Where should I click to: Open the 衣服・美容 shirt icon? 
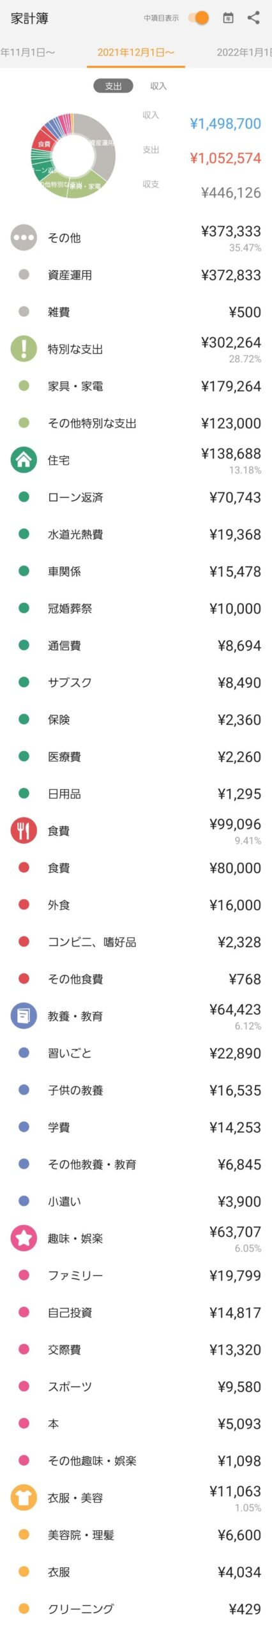pos(24,1497)
